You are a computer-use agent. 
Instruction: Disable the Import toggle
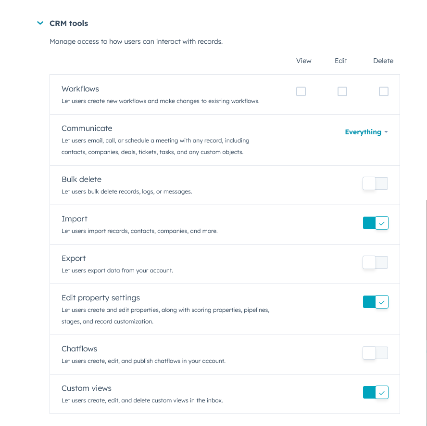click(x=375, y=223)
